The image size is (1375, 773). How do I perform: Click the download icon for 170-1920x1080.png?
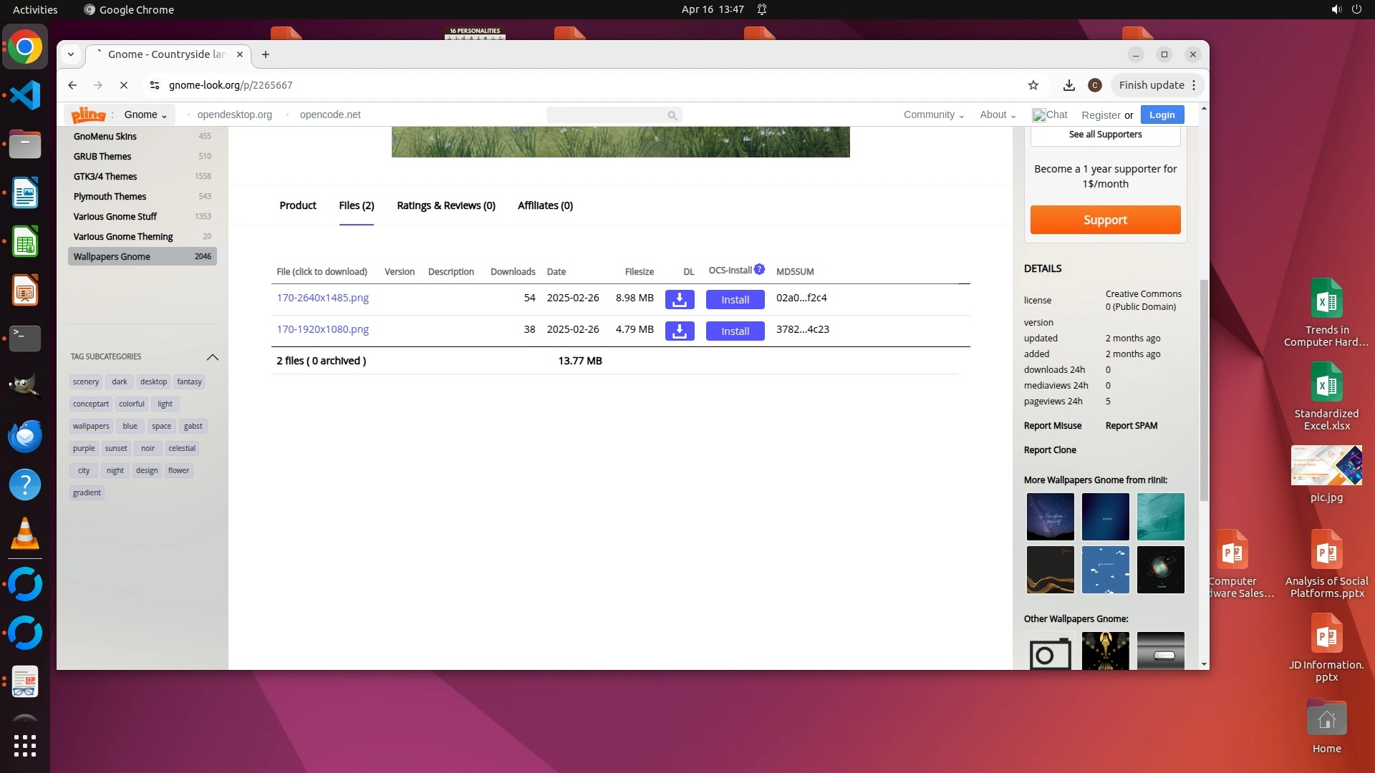(679, 331)
